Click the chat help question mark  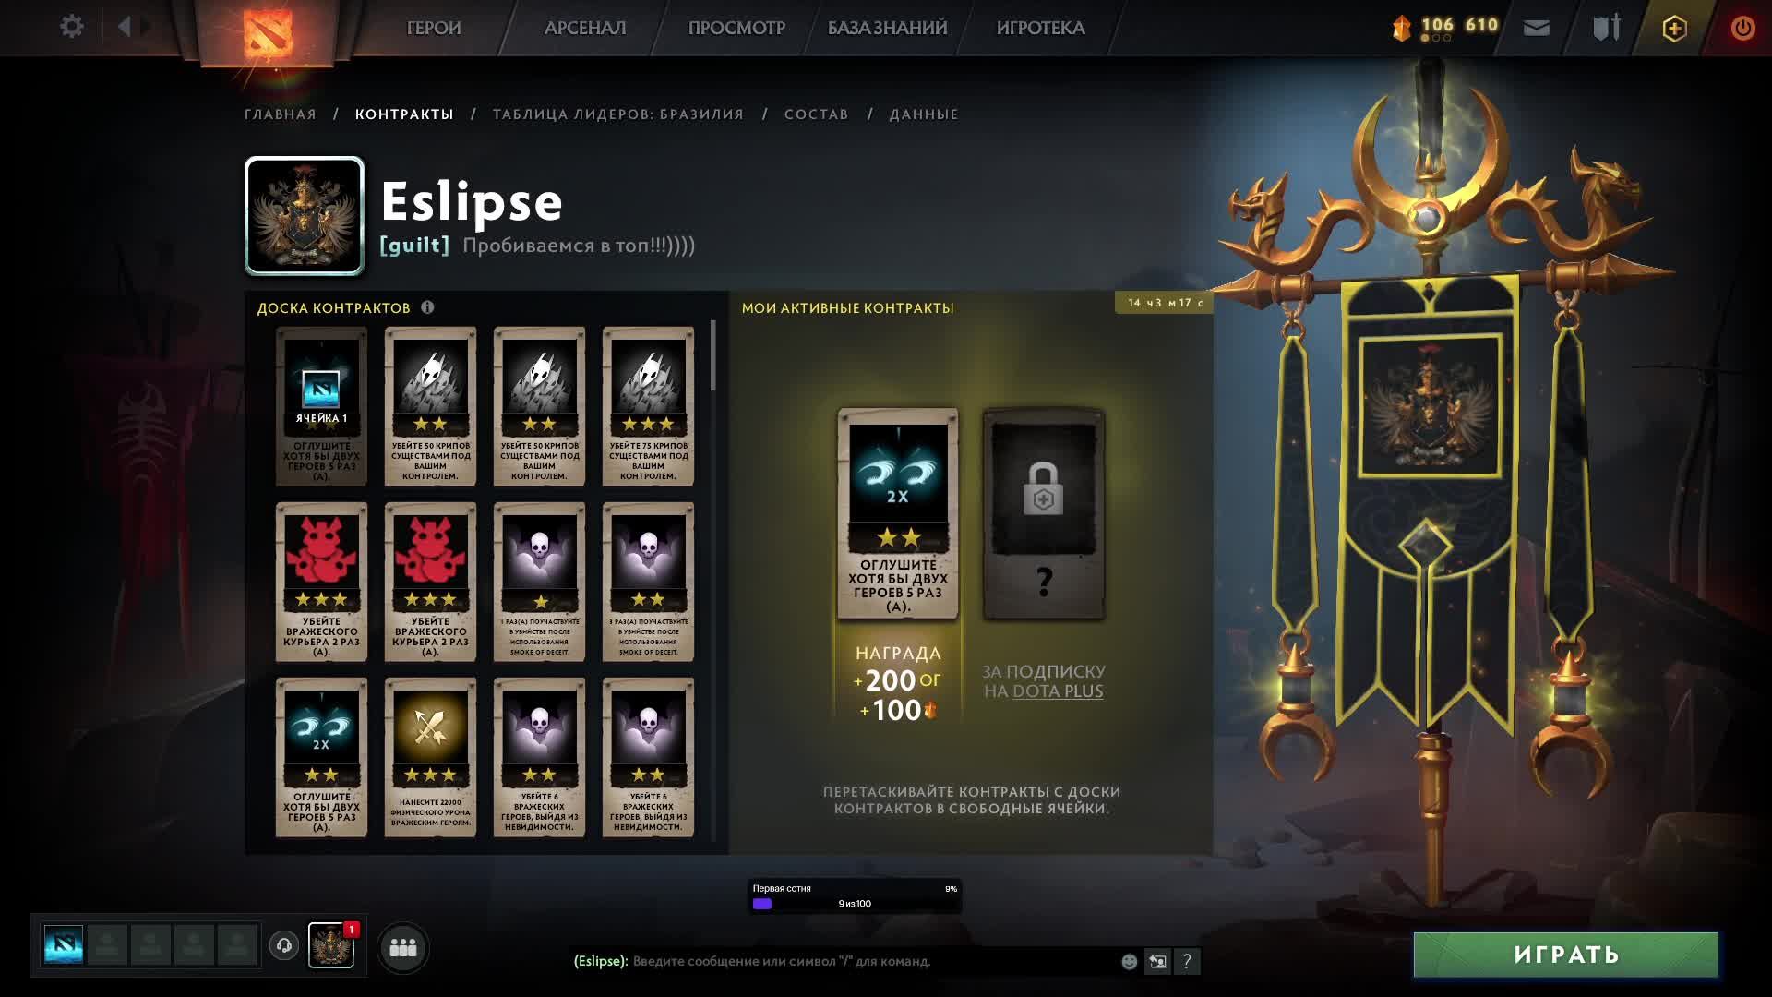point(1187,962)
